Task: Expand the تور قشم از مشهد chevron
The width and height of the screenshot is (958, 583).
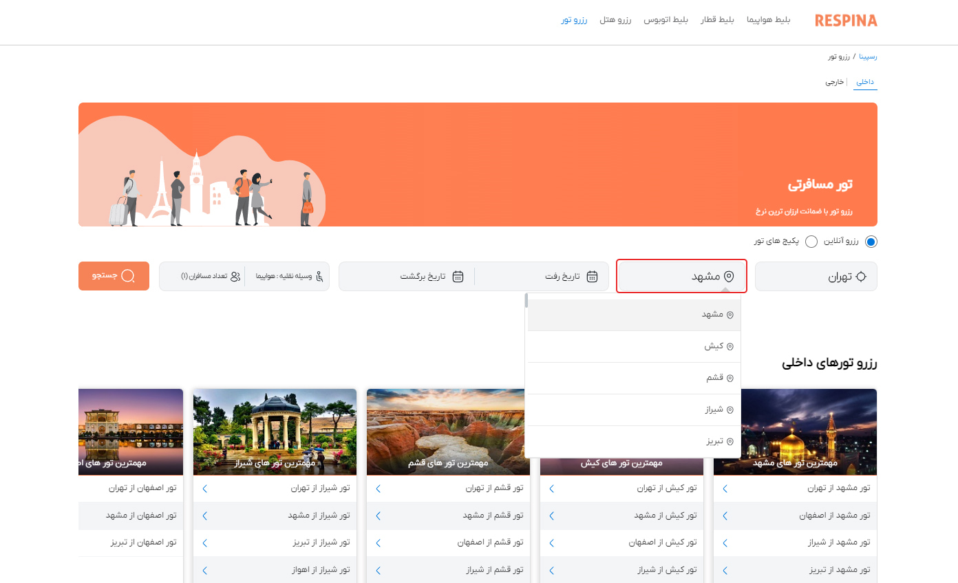Action: 378,515
